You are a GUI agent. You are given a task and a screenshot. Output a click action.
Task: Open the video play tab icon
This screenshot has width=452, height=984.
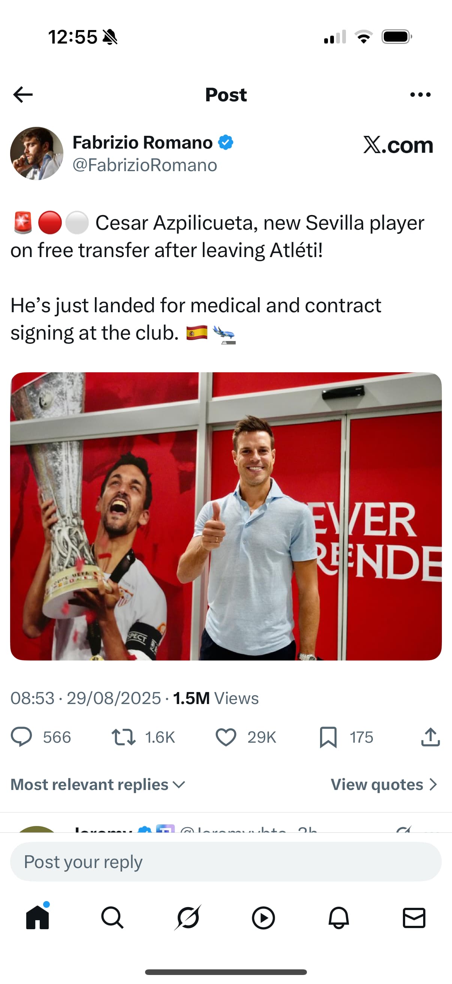(x=263, y=918)
